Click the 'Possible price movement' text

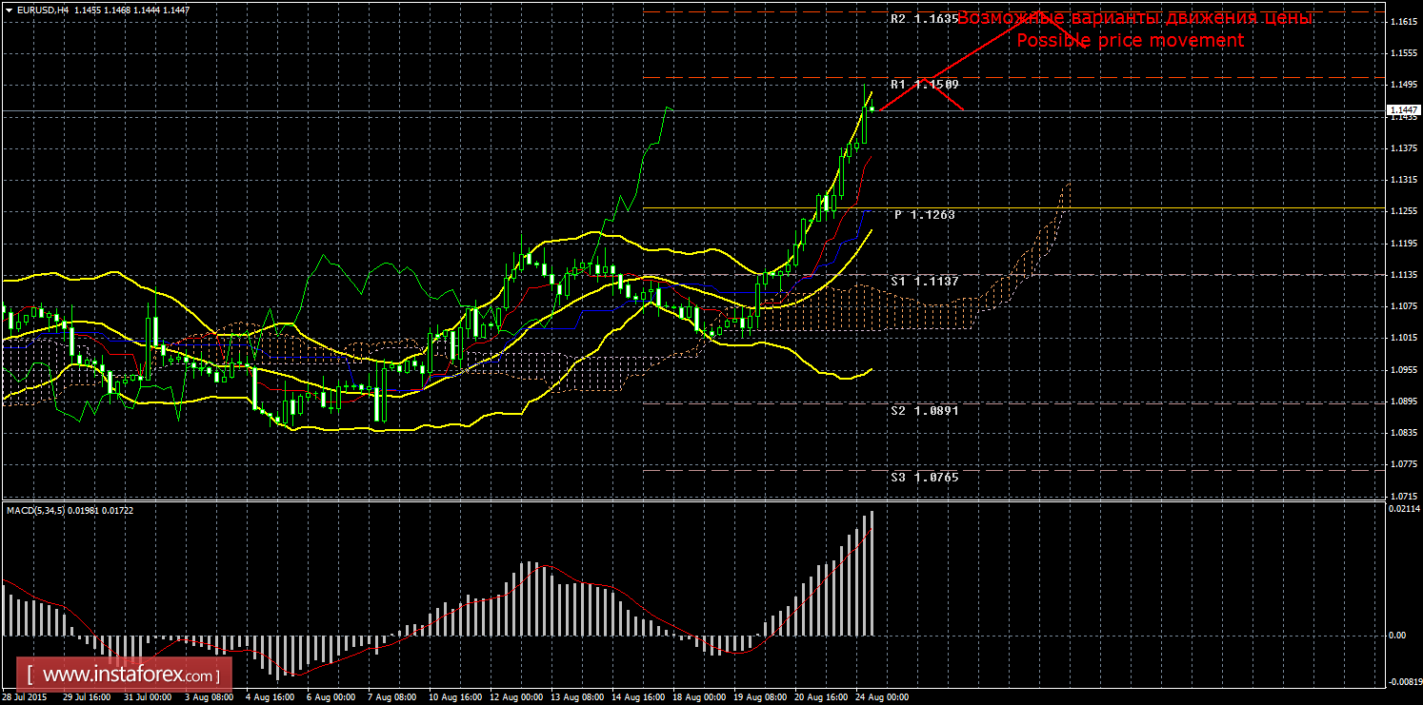coord(1130,40)
